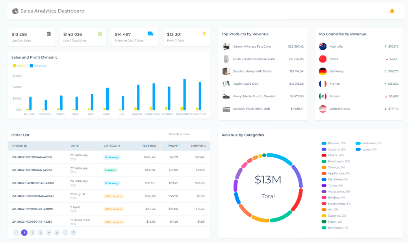
Task: Open order ZA-2022-SM10005146-42241
Action: point(33,196)
